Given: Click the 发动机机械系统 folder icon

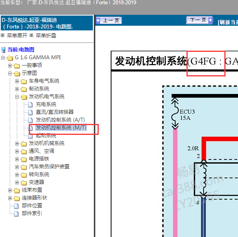Looking at the screenshot, I should pos(24,144).
